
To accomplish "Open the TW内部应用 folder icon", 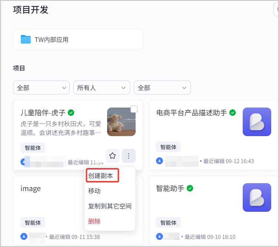I will tap(26, 39).
